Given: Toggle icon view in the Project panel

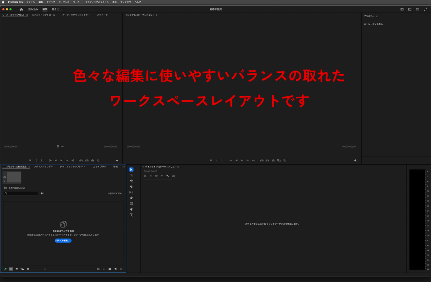Looking at the screenshot, I should click(x=17, y=269).
